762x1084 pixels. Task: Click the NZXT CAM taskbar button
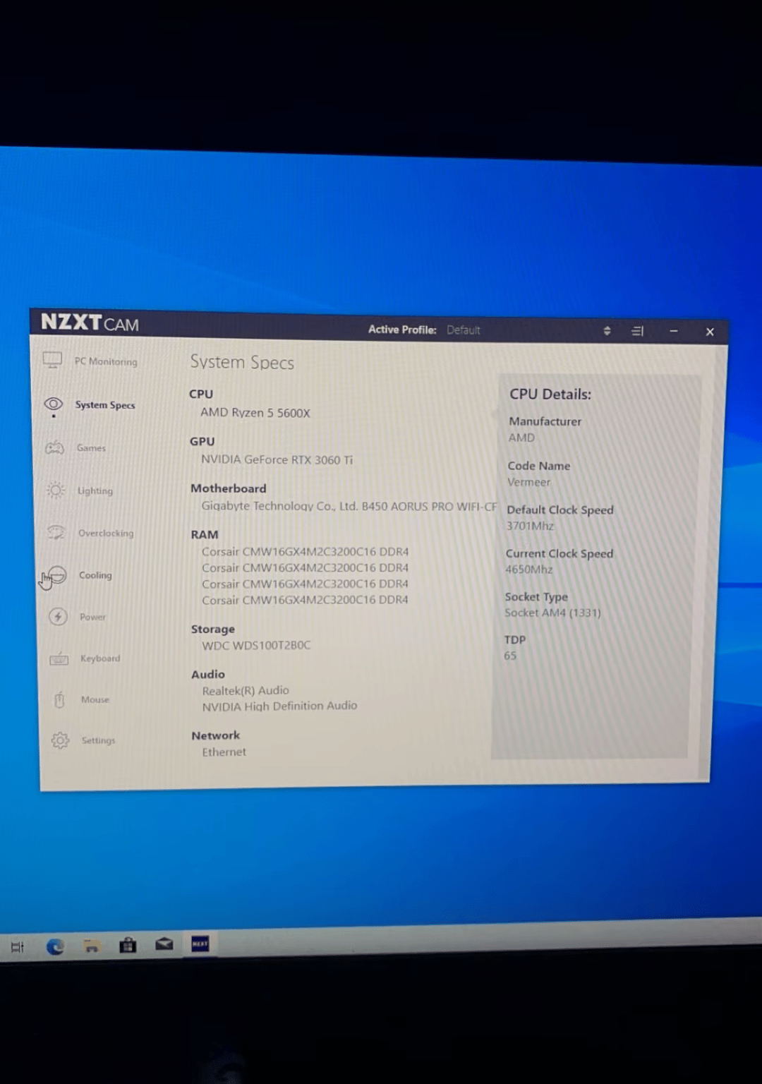tap(200, 944)
